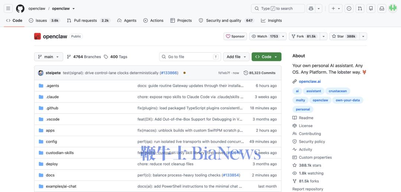Viewport: 401px width, 192px height.
Task: Open the apps folder
Action: [x=50, y=130]
